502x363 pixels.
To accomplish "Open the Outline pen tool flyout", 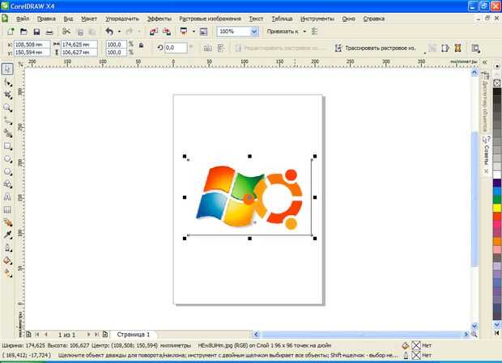I will pyautogui.click(x=7, y=248).
